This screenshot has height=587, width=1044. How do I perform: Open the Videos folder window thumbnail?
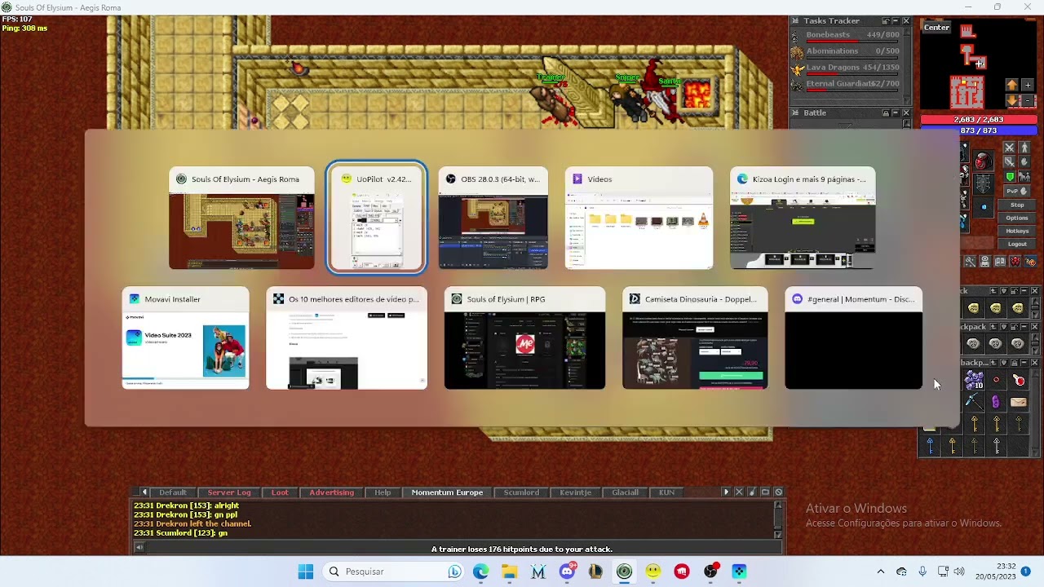[x=639, y=218]
